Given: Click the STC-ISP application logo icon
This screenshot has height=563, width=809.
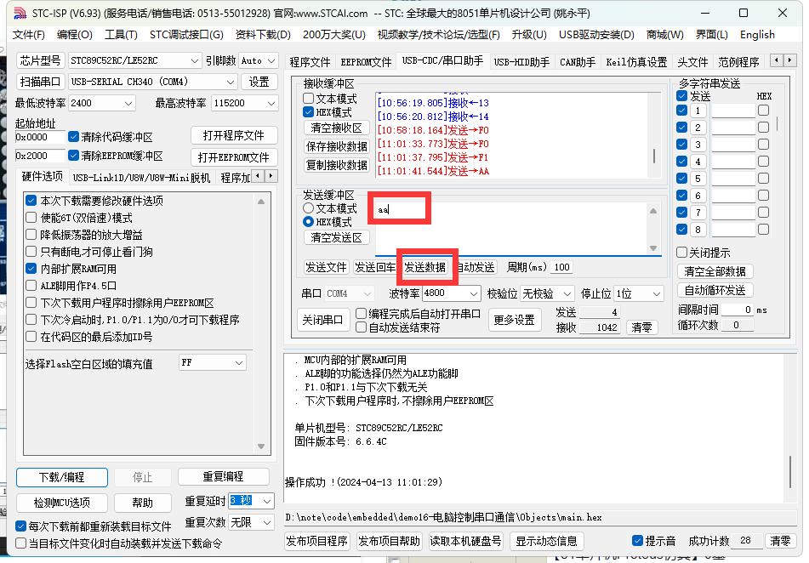Looking at the screenshot, I should [20, 14].
